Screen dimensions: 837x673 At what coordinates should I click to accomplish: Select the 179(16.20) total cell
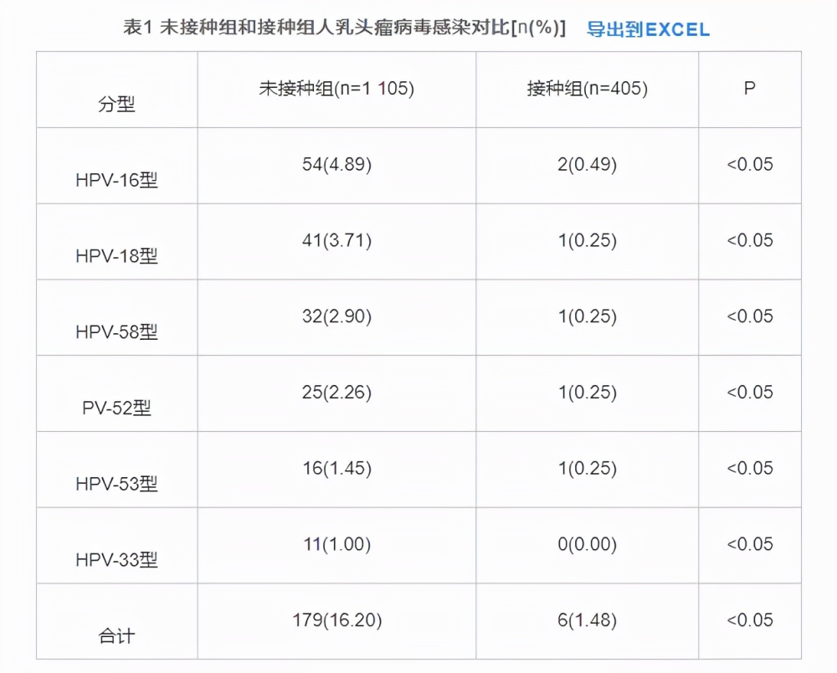[x=336, y=619]
